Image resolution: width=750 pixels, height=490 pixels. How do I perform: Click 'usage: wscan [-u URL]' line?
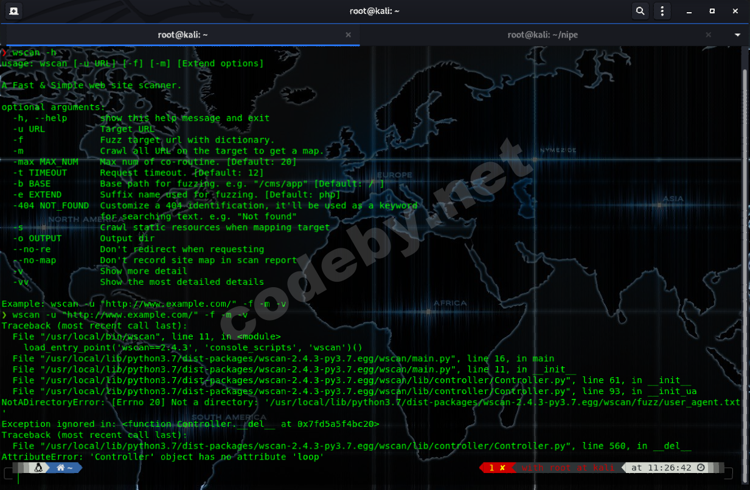[133, 63]
